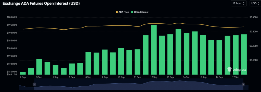The width and height of the screenshot is (261, 92).
Task: Select the shortest bar at 4 Sep
Action: click(23, 73)
